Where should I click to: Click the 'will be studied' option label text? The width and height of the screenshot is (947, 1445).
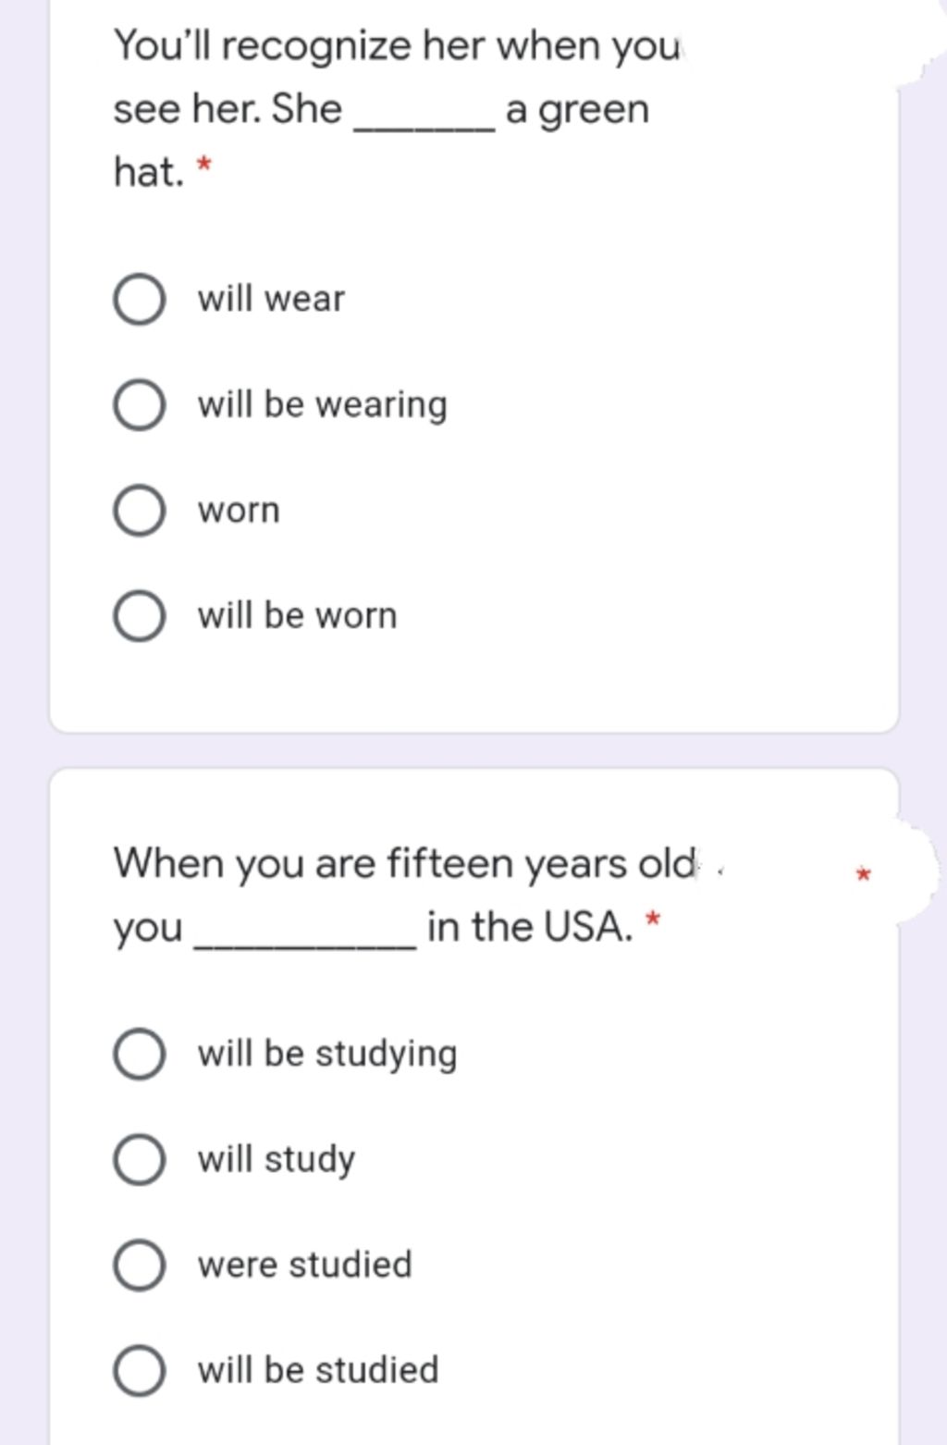318,1370
